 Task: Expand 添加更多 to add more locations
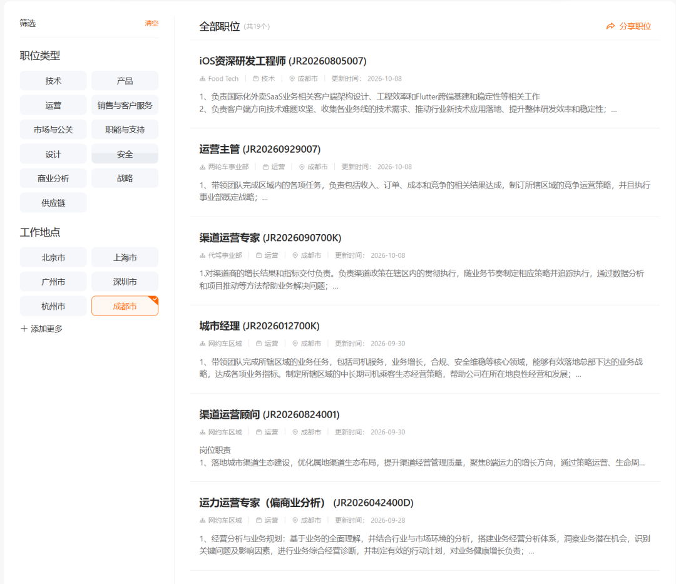[x=42, y=329]
